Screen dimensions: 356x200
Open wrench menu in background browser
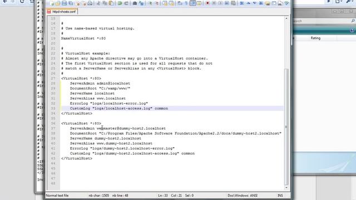coord(349,2)
